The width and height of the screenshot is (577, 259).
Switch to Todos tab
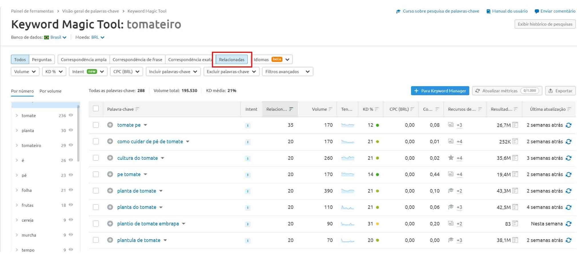[x=20, y=60]
